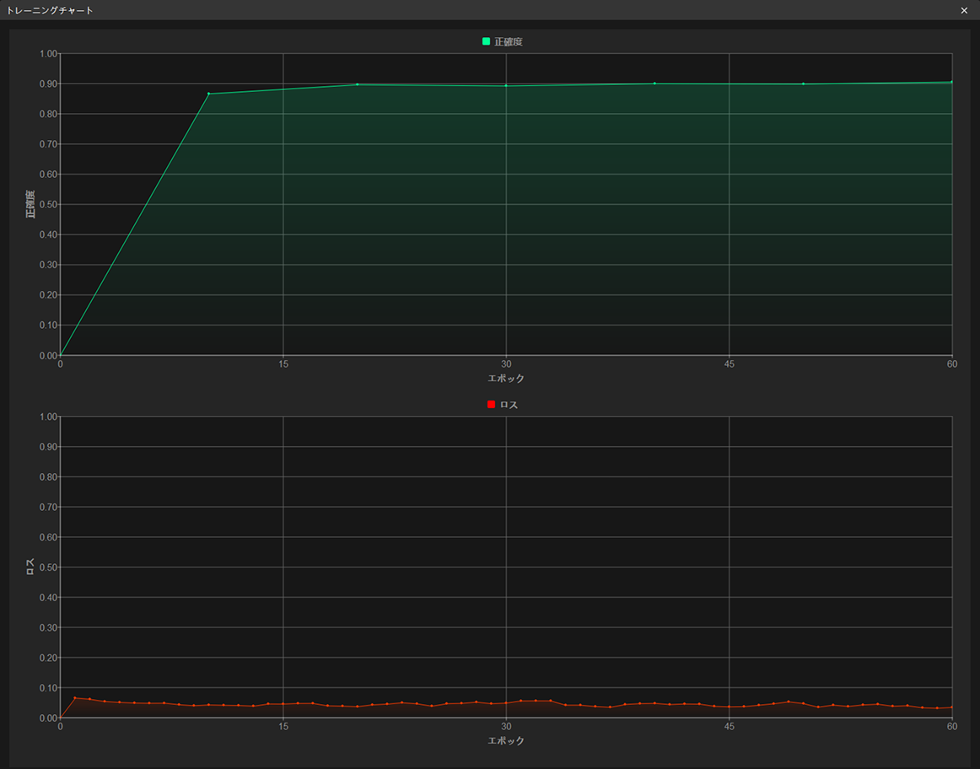Select the accuracy data point at epoch 20
Screen dimensions: 980x769
coord(358,84)
